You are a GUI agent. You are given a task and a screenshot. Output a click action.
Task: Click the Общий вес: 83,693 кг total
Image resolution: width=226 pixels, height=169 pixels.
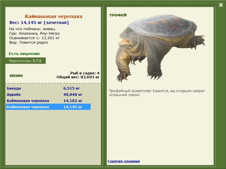[x=78, y=77]
